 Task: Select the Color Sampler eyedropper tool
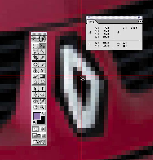[x=42, y=101]
